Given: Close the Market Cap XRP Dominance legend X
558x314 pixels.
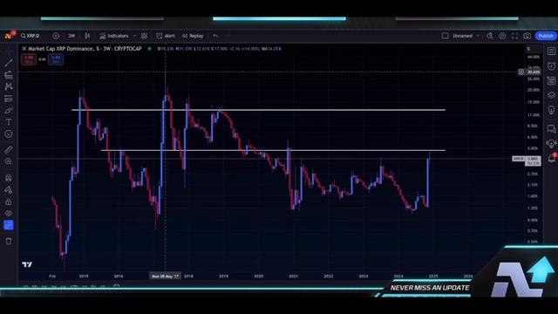Looking at the screenshot, I should tap(24, 49).
